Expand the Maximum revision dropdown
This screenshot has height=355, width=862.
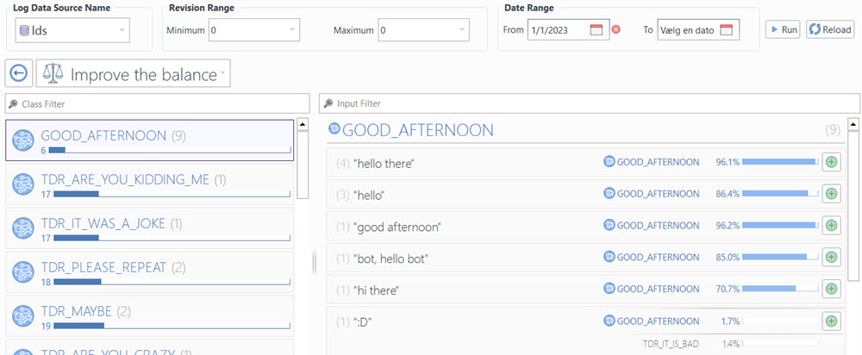click(x=462, y=30)
